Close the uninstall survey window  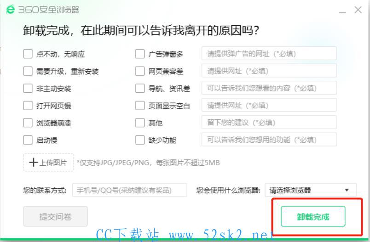pos(358,10)
